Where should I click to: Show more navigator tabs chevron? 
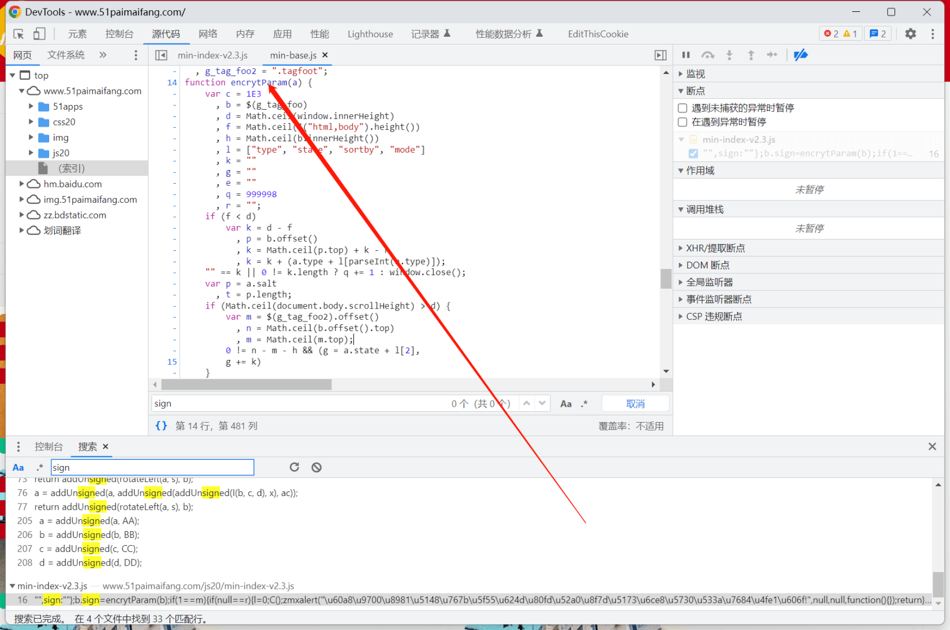[x=103, y=55]
